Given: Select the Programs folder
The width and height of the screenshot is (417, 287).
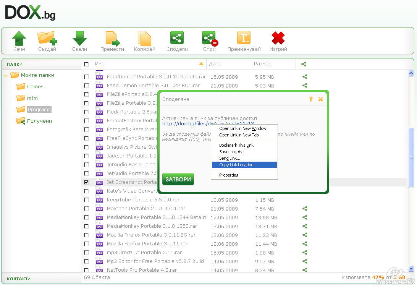Looking at the screenshot, I should tap(39, 109).
